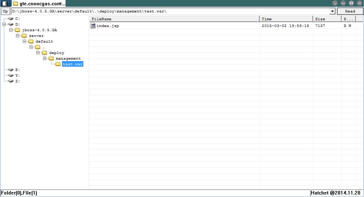The image size is (364, 197).
Task: Select the jboss-4.0.5.GA tree label
Action: pyautogui.click(x=40, y=30)
